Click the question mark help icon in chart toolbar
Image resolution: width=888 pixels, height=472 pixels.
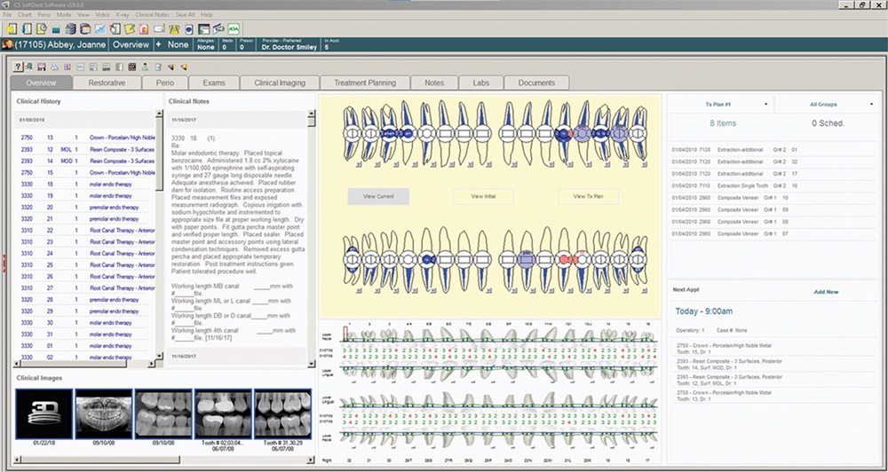pyautogui.click(x=18, y=67)
